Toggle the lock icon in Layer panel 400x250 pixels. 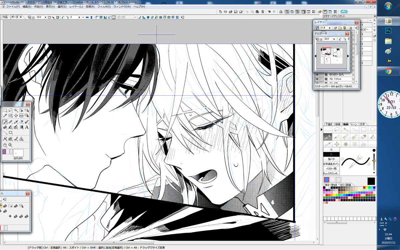point(350,28)
